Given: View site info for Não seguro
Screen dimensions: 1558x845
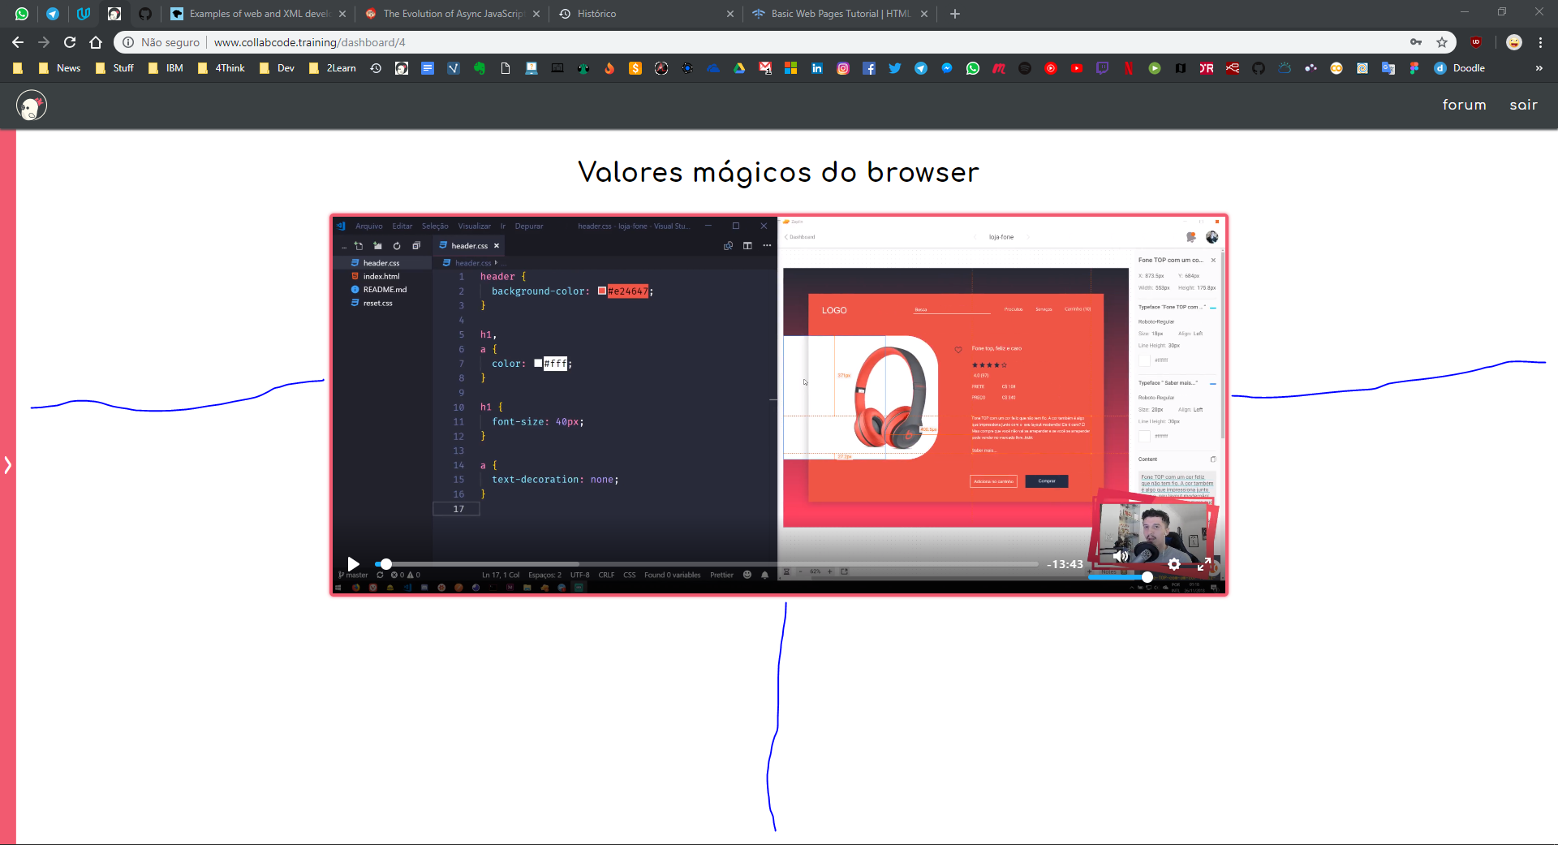Looking at the screenshot, I should click(162, 42).
